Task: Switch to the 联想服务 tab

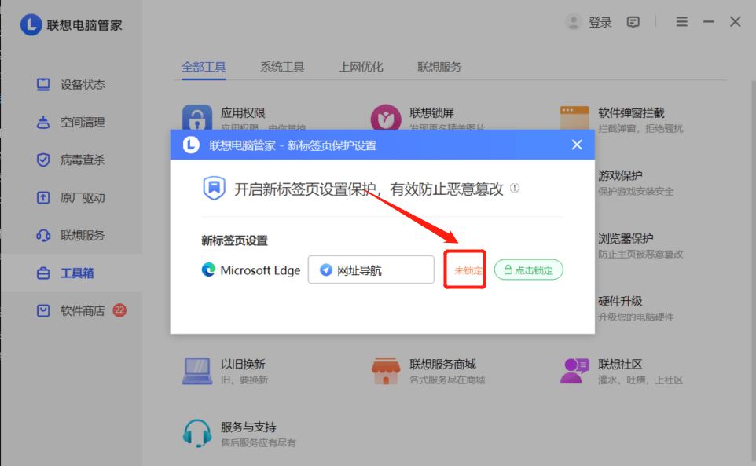Action: point(439,67)
